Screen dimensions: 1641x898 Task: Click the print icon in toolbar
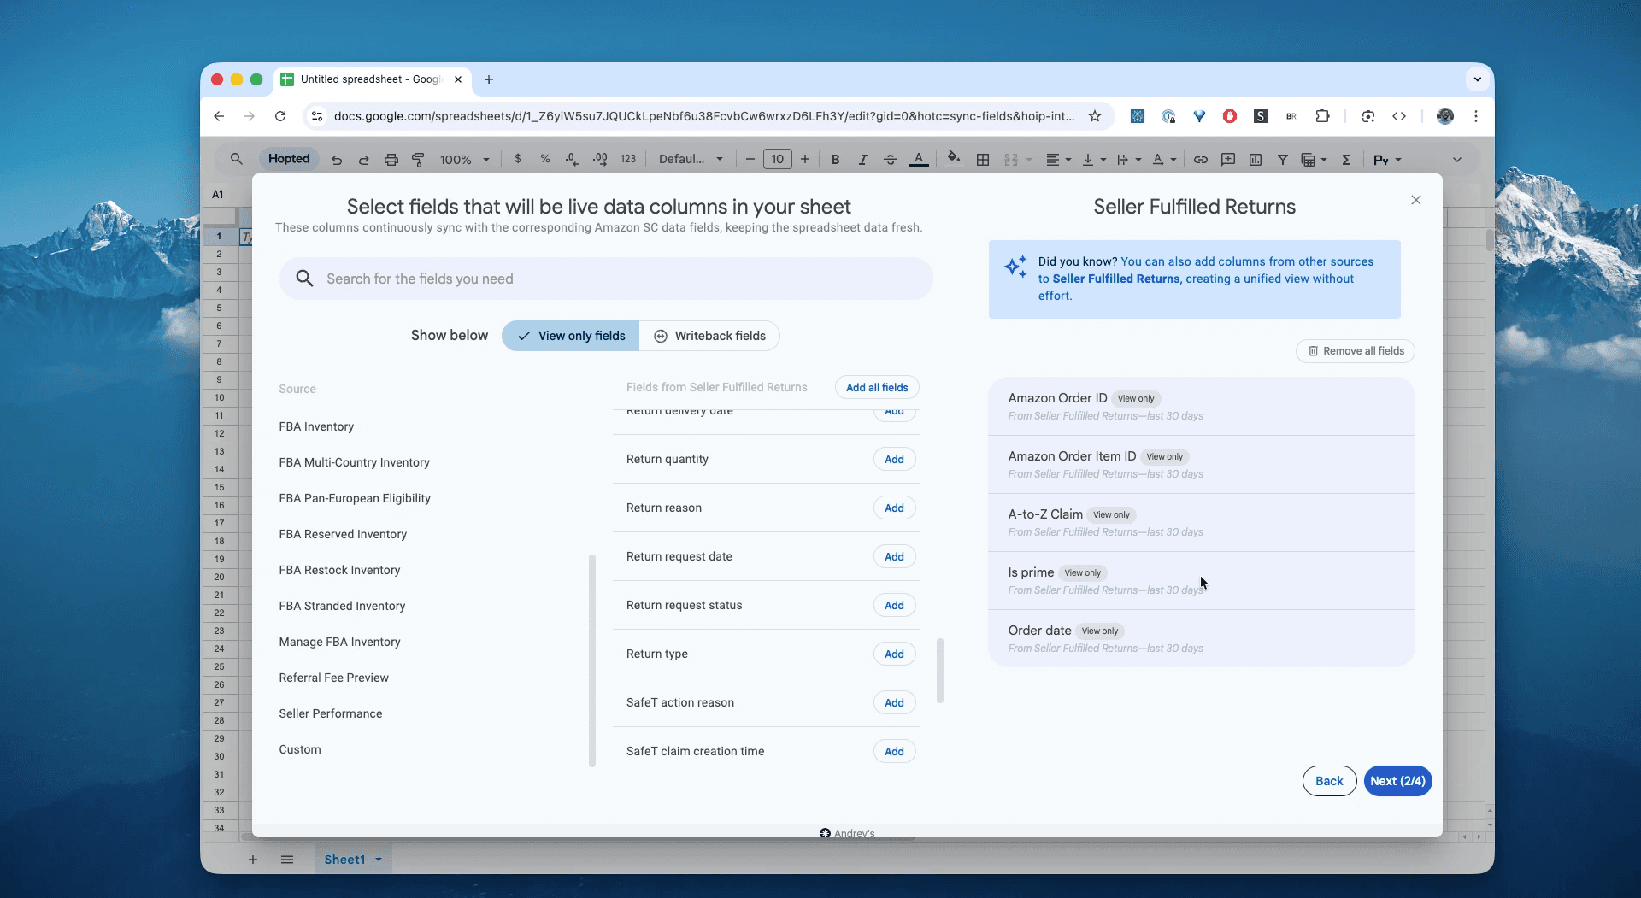click(391, 160)
